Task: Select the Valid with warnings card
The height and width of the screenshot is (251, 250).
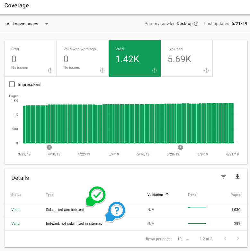Action: tap(83, 58)
